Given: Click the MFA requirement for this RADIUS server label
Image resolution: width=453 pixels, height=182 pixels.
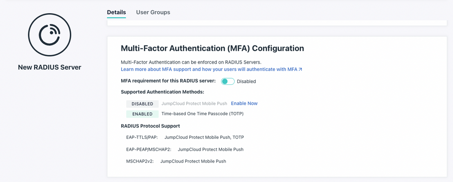Looking at the screenshot, I should point(168,81).
